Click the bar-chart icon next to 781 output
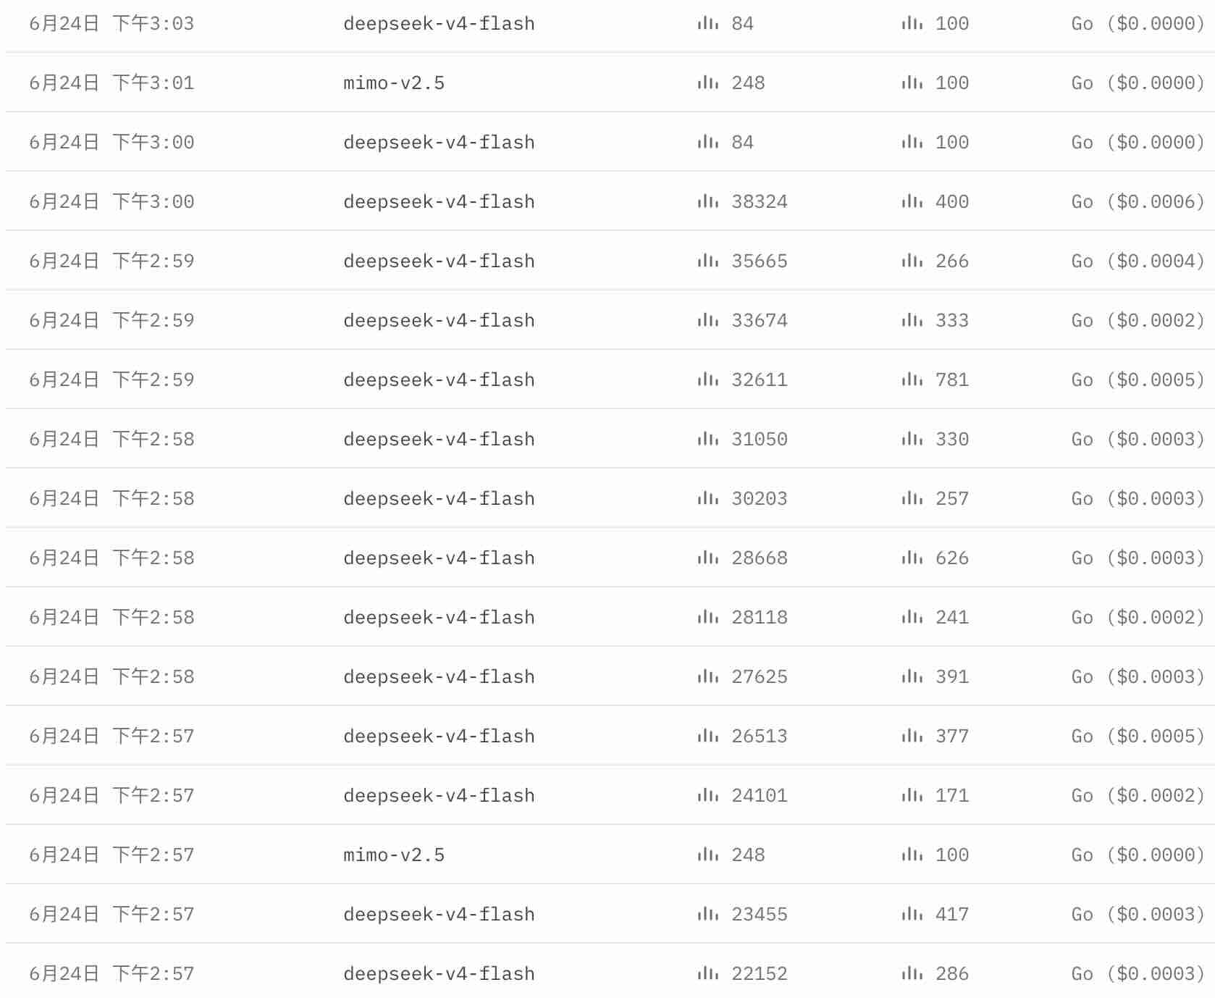This screenshot has width=1215, height=998. 912,380
